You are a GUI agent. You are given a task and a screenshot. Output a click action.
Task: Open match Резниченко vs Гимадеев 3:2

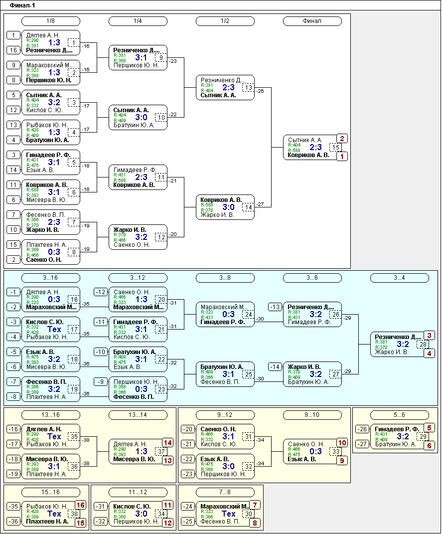[312, 315]
